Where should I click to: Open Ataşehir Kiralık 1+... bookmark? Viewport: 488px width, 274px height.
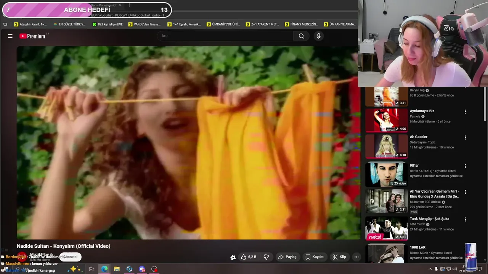coord(30,24)
